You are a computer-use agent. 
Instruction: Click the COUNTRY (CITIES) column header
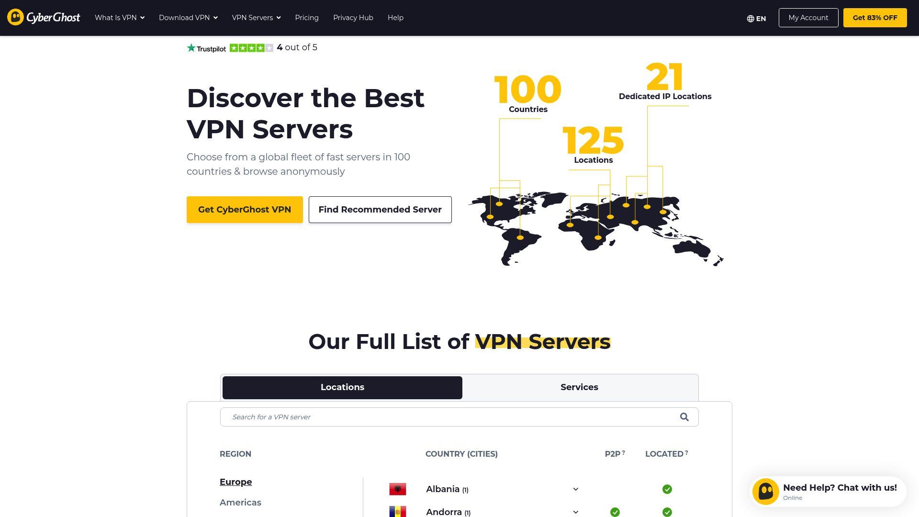[461, 454]
